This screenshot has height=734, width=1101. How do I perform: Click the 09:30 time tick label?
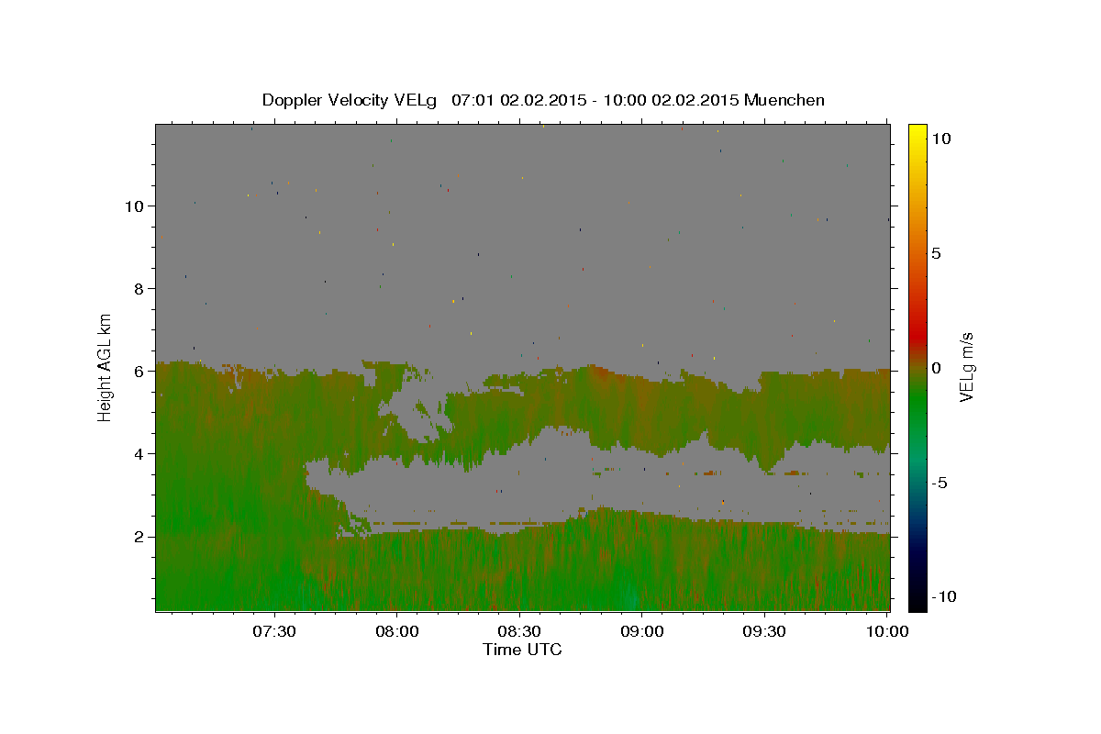[x=765, y=631]
